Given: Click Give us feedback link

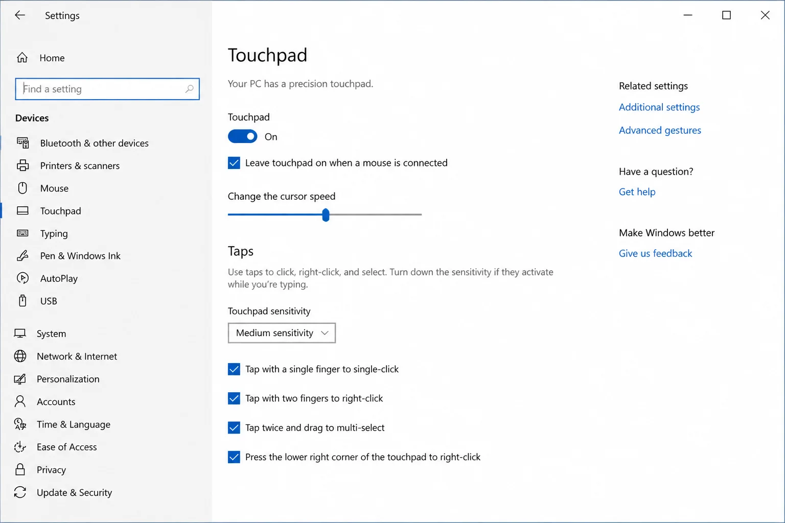Looking at the screenshot, I should (x=655, y=253).
